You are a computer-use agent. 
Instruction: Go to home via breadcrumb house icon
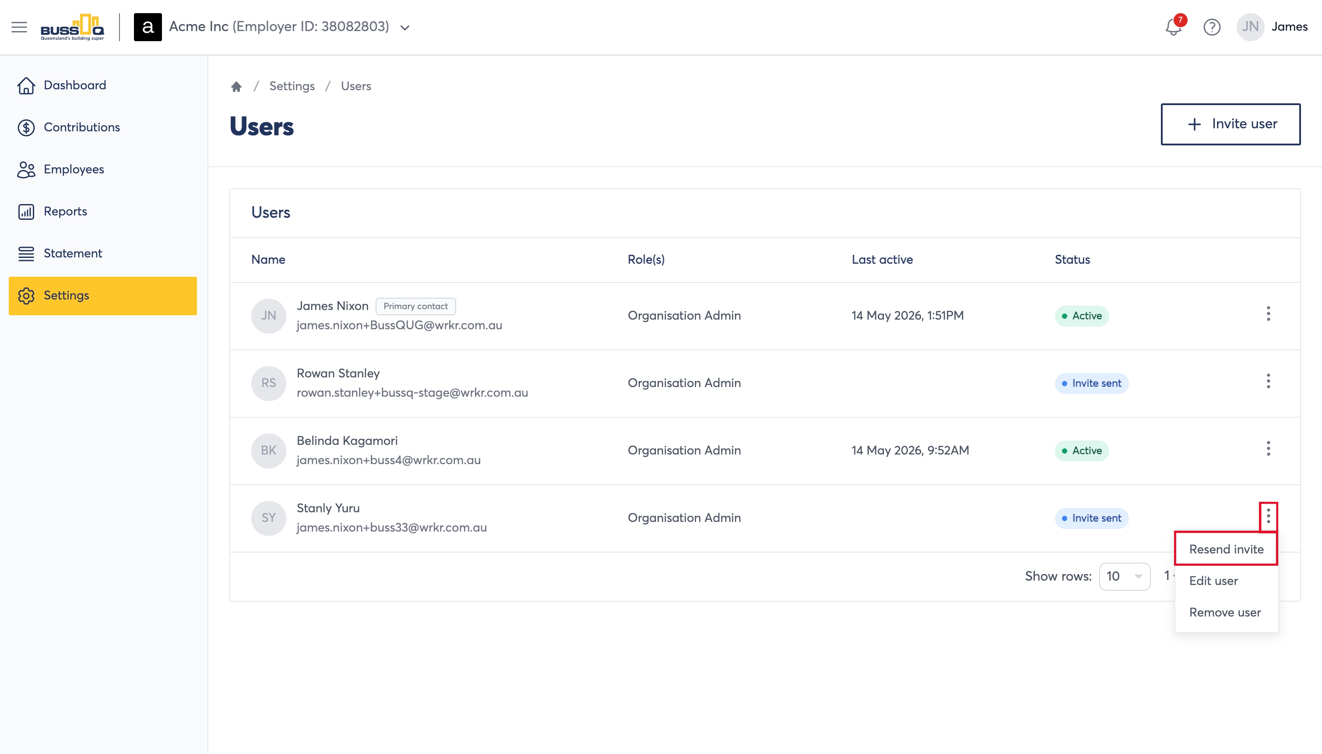(236, 86)
